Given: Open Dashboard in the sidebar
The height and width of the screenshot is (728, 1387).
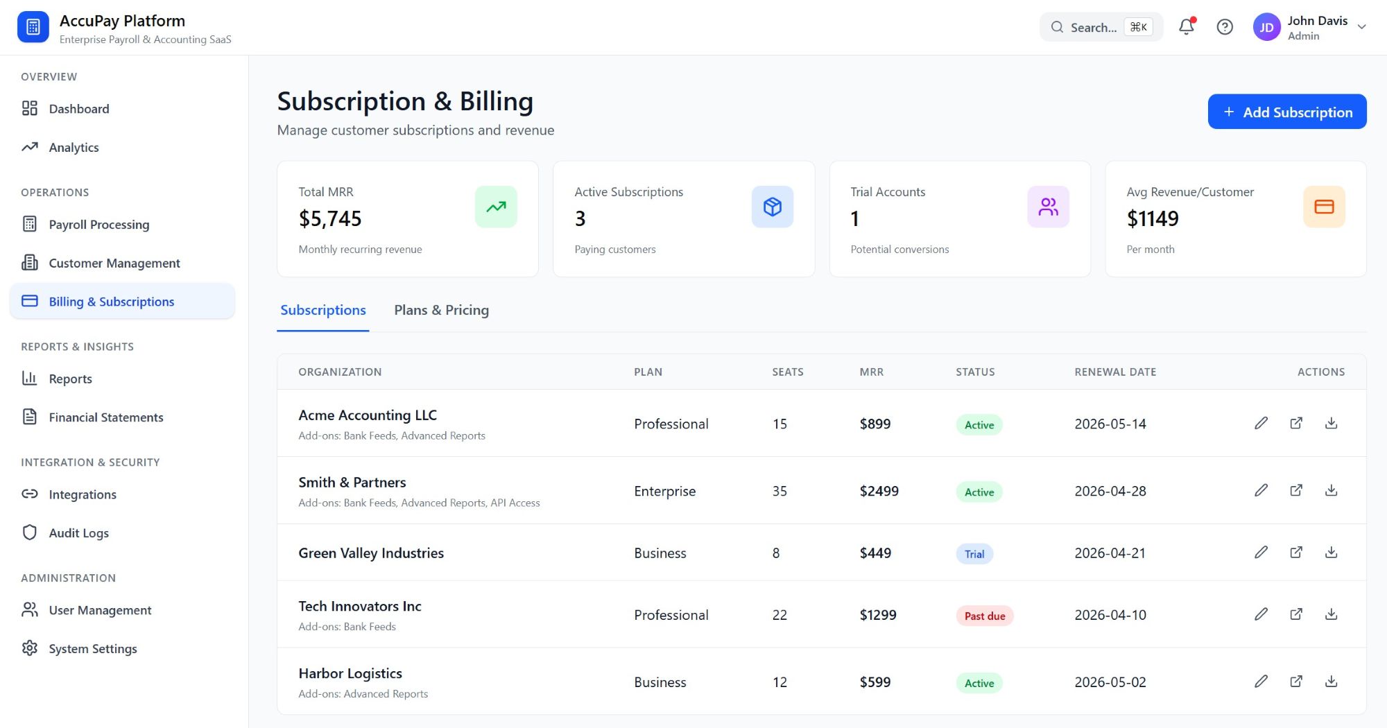Looking at the screenshot, I should pos(122,108).
